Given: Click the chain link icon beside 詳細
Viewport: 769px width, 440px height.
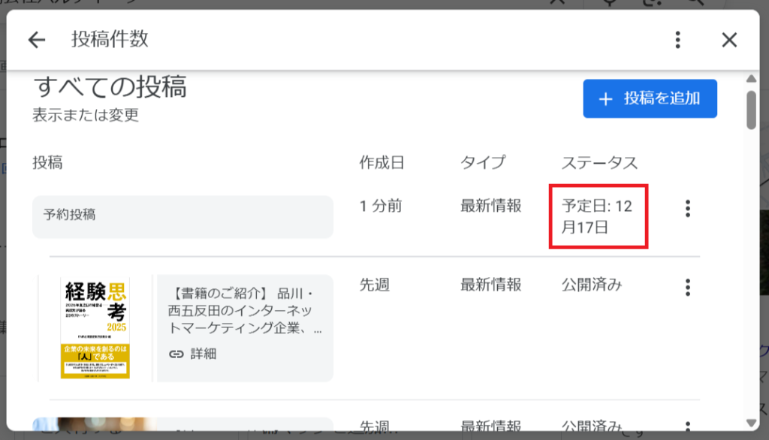Looking at the screenshot, I should point(176,354).
